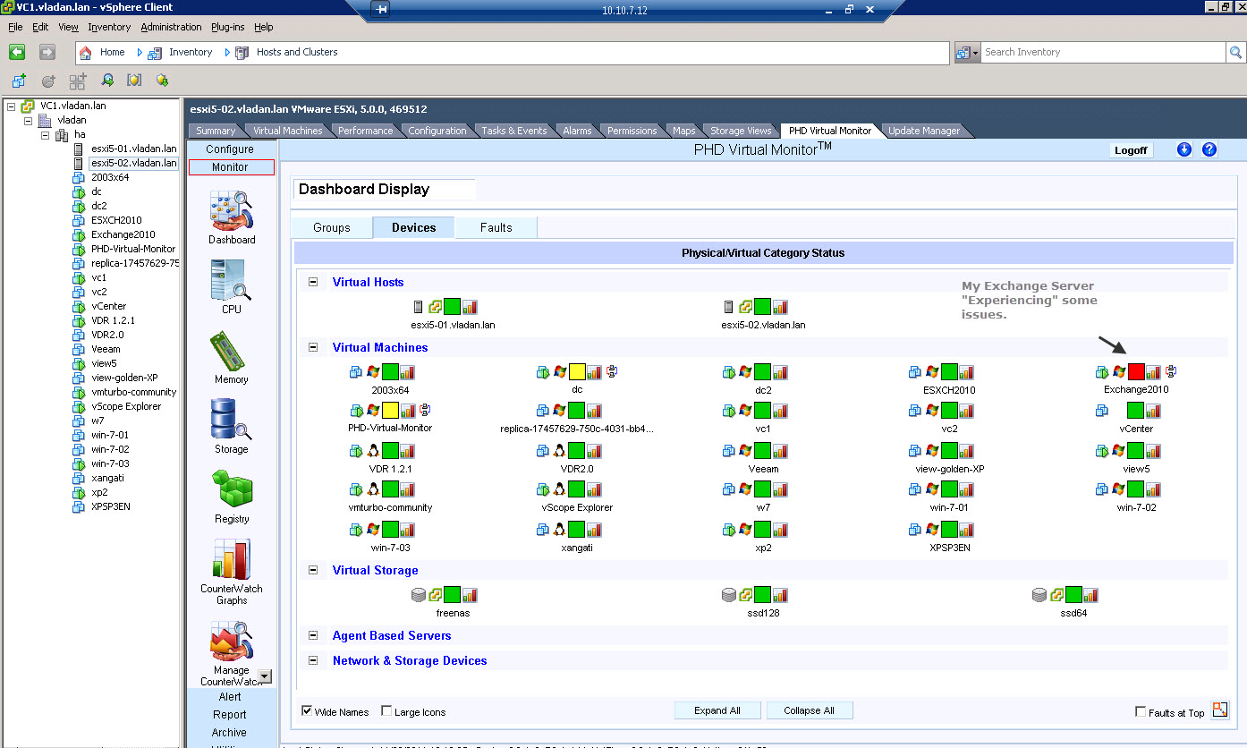The image size is (1247, 748).
Task: Select esxi5-01.vladan.lan in the inventory tree
Action: (134, 149)
